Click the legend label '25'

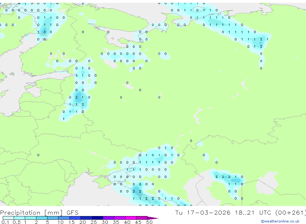(x=94, y=222)
